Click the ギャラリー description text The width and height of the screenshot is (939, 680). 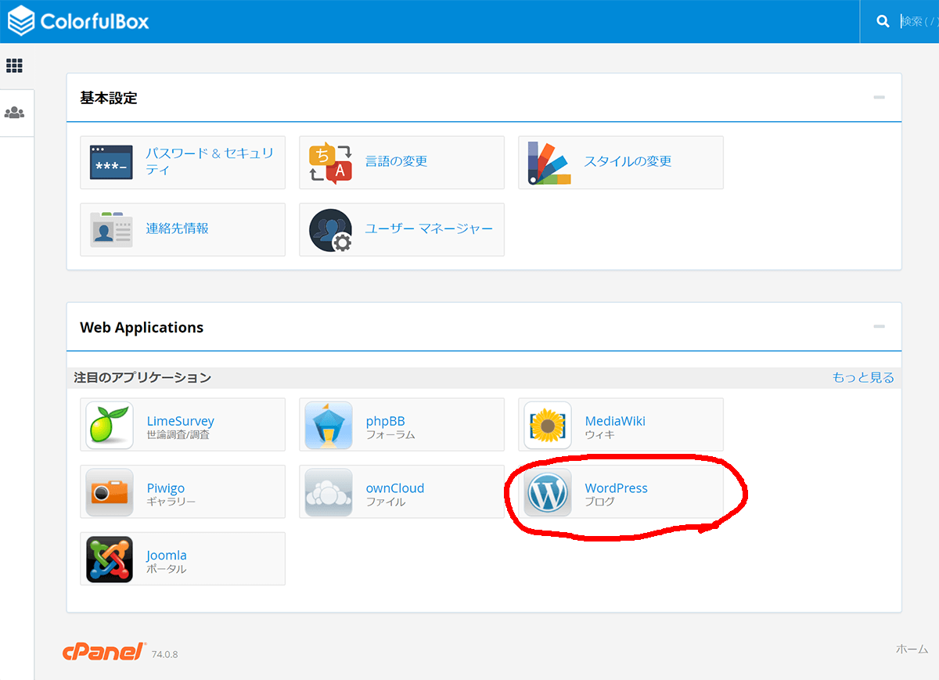171,502
